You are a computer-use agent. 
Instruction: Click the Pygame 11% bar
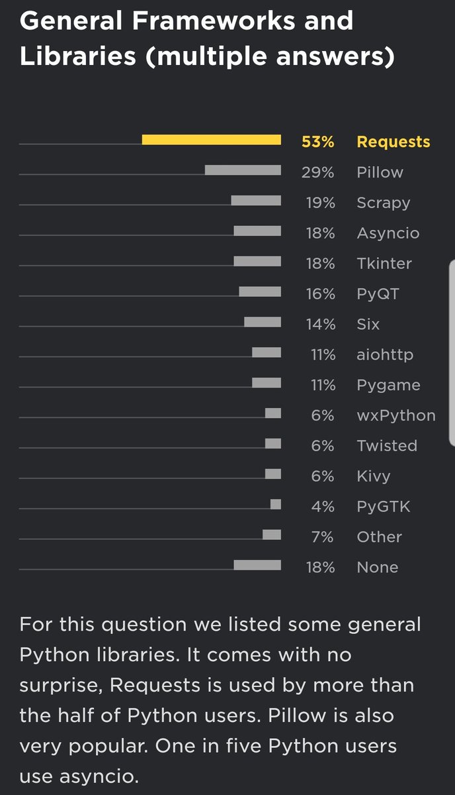267,382
